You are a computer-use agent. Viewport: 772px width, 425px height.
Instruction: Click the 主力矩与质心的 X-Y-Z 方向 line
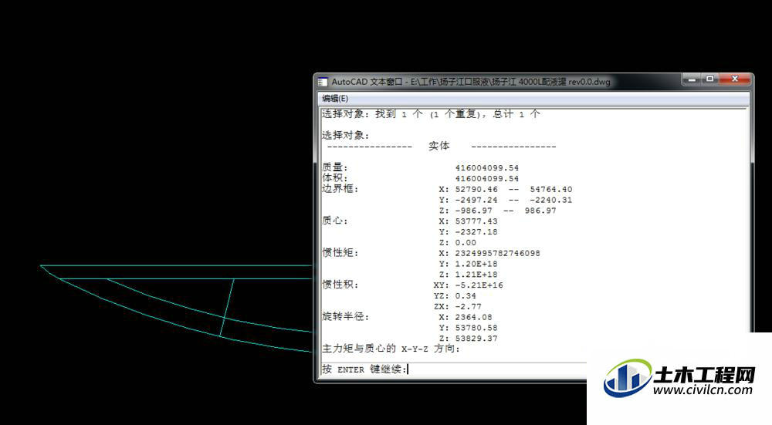click(x=391, y=349)
